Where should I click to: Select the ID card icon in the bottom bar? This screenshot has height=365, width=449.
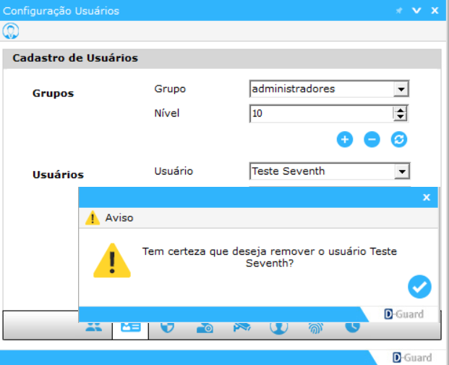[130, 327]
